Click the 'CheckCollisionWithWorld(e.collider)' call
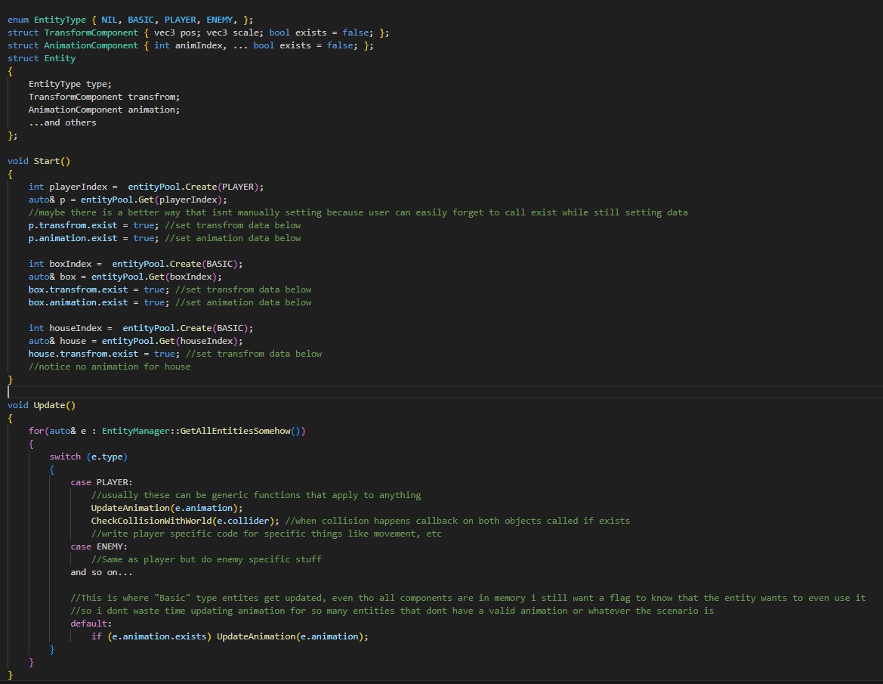Image resolution: width=883 pixels, height=684 pixels. click(183, 522)
